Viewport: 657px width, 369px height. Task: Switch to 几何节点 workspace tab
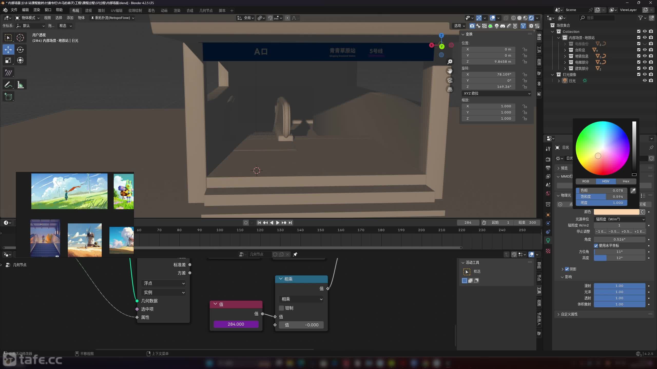(206, 11)
